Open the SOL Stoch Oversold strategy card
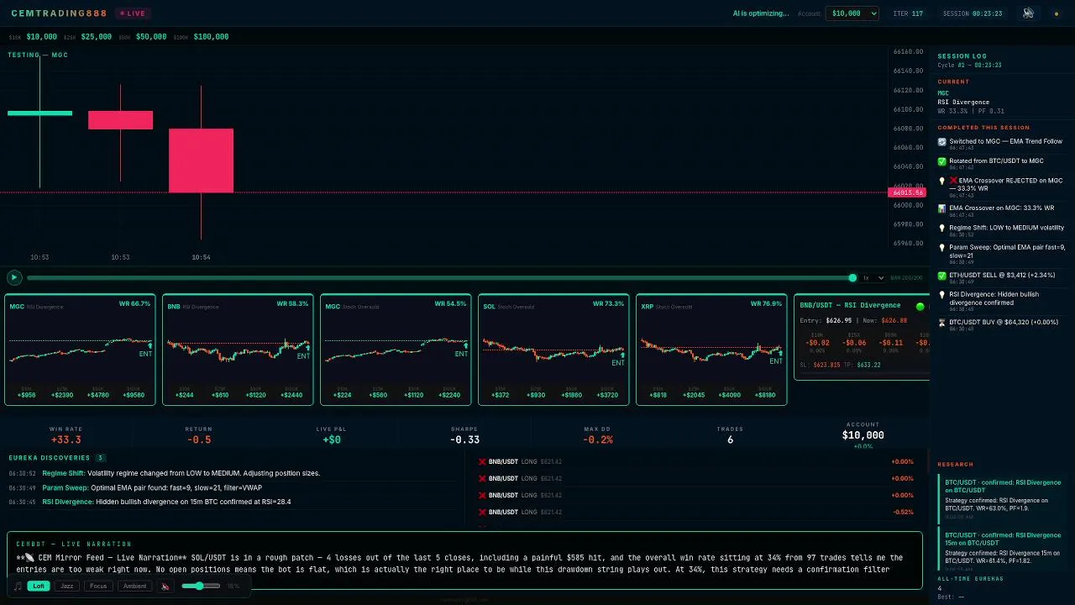The width and height of the screenshot is (1075, 605). (553, 350)
